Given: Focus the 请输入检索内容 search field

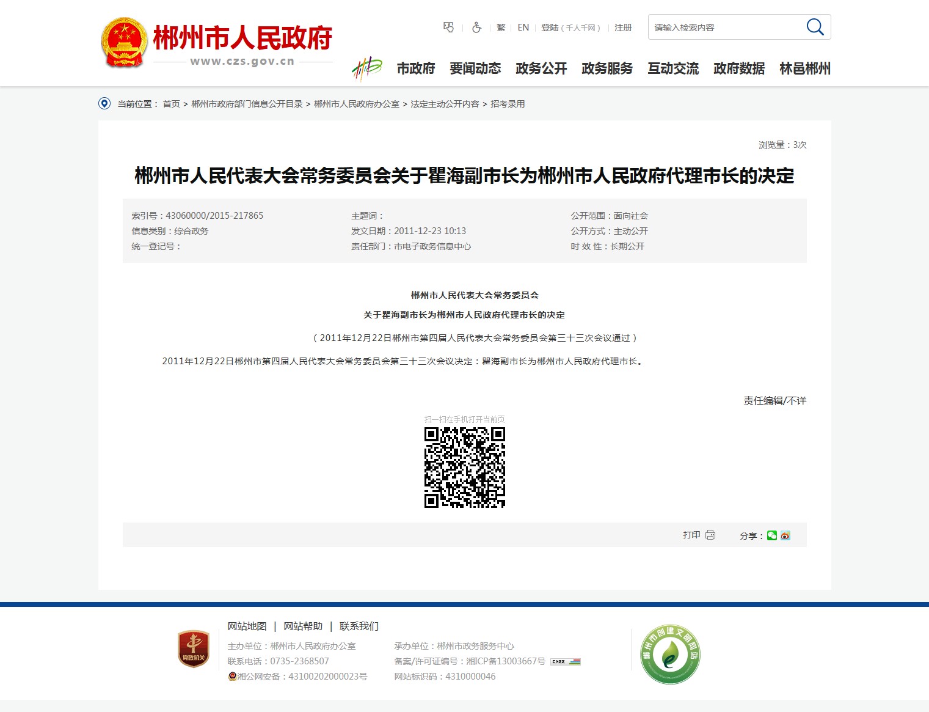Looking at the screenshot, I should click(724, 28).
